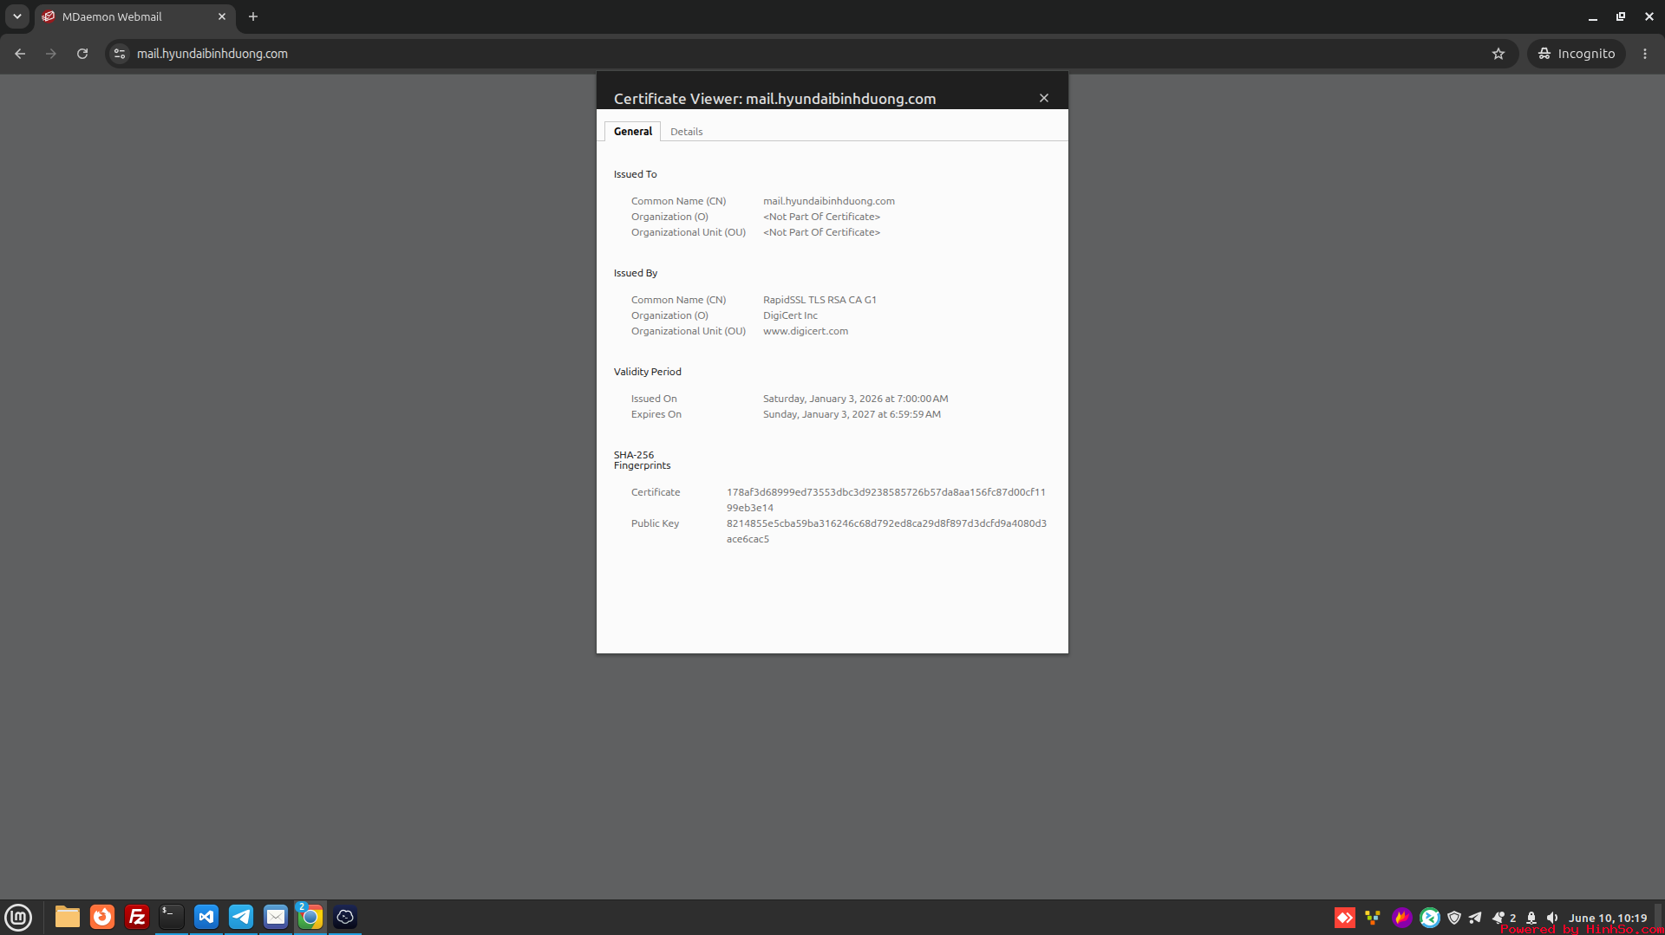Screen dimensions: 1665x935
Task: Click the 'DigiCert Inc' organization value
Action: click(x=790, y=315)
